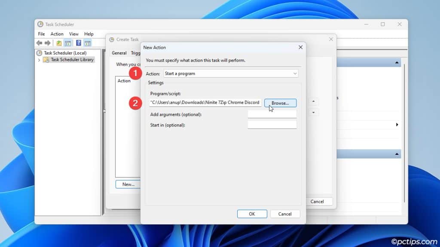440x247 pixels.
Task: Open the Action menu
Action: click(56, 34)
